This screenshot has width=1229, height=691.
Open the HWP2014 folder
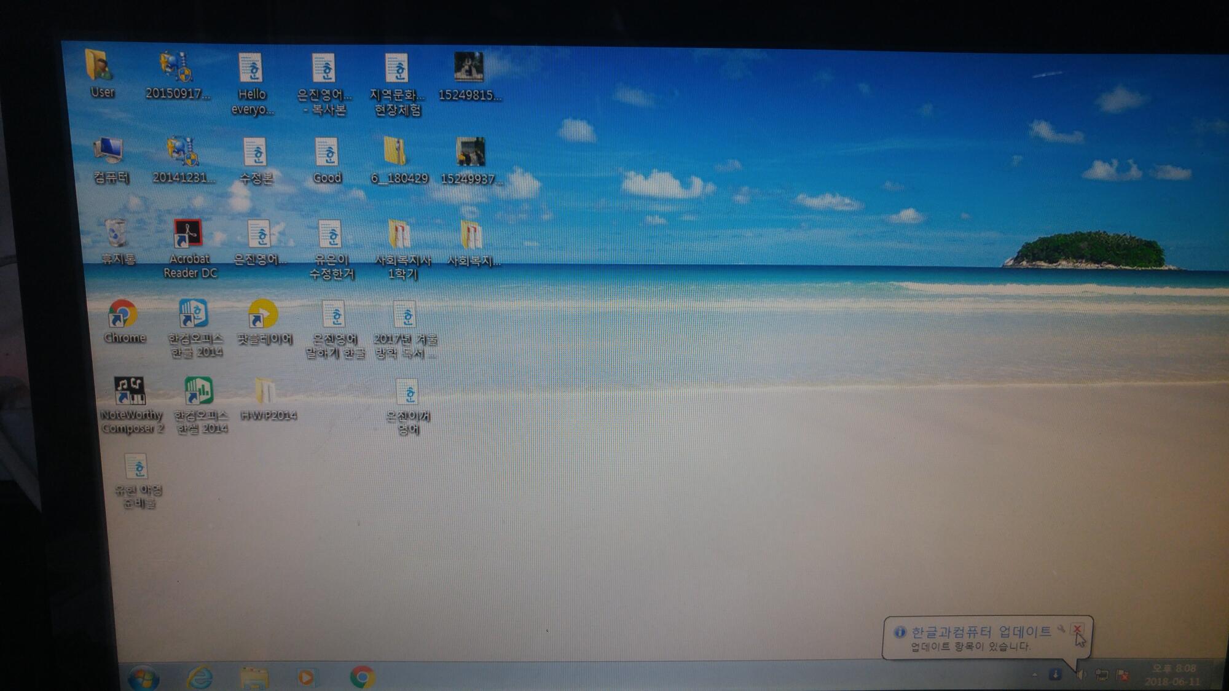[x=265, y=392]
